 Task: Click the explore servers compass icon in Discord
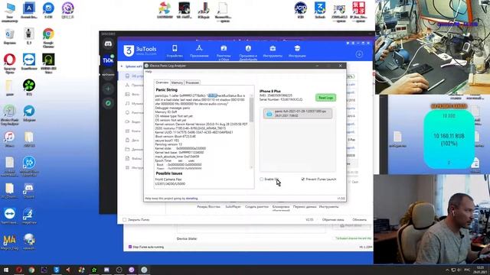(108, 103)
